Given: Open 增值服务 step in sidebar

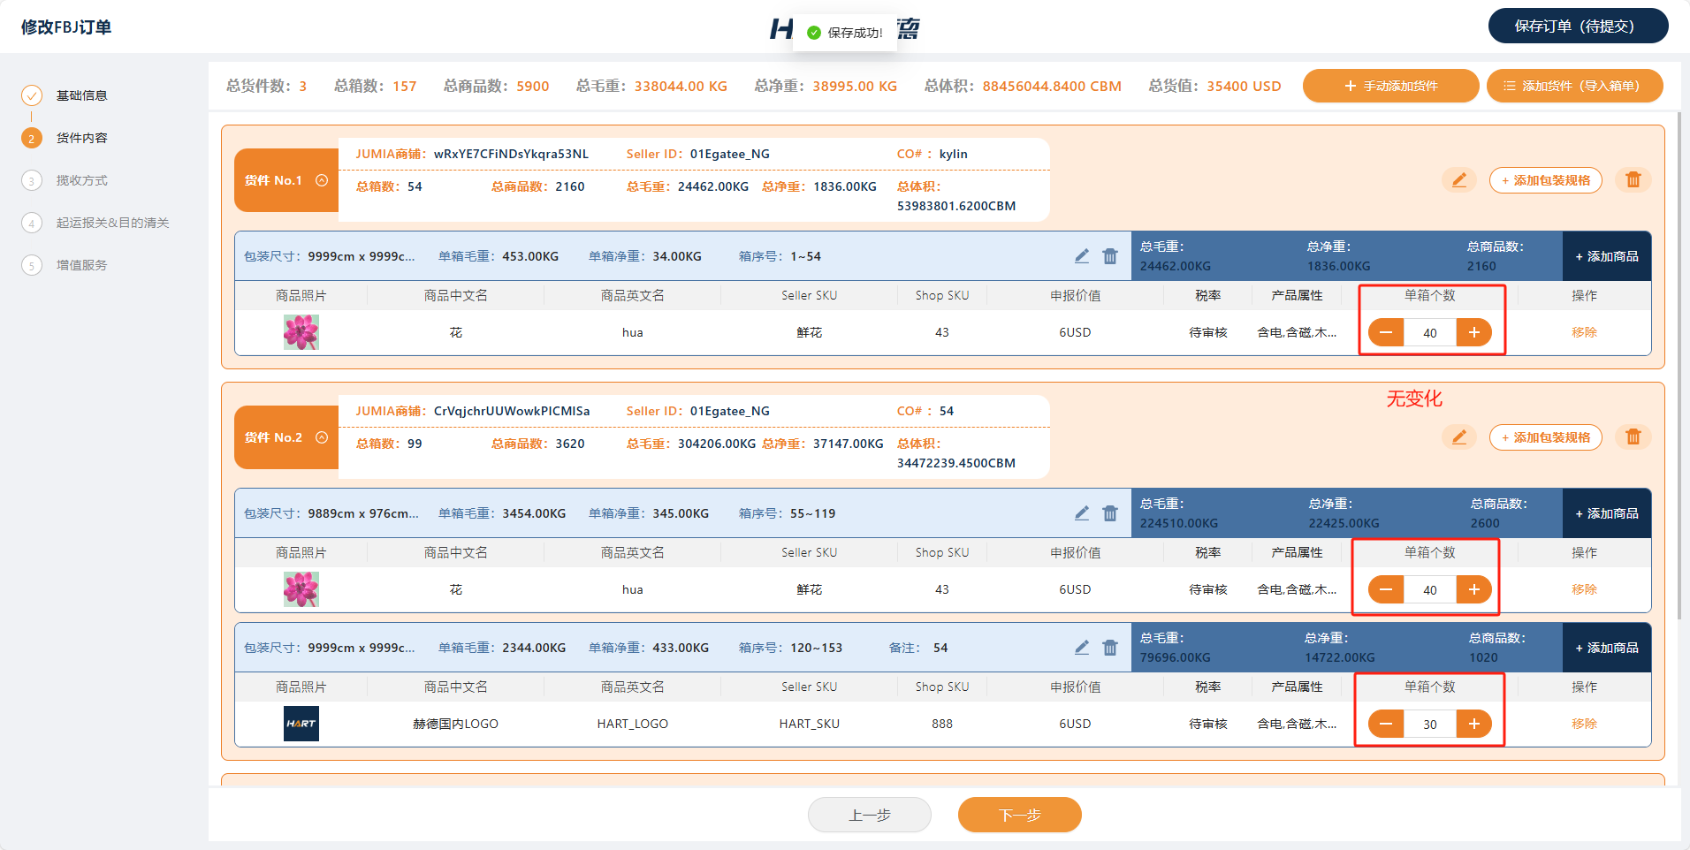Looking at the screenshot, I should [x=81, y=265].
